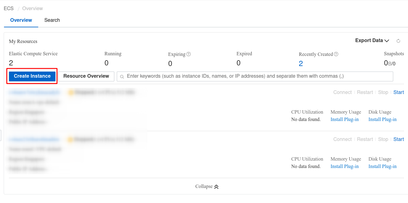Click the magnifier icon in the search box

122,76
